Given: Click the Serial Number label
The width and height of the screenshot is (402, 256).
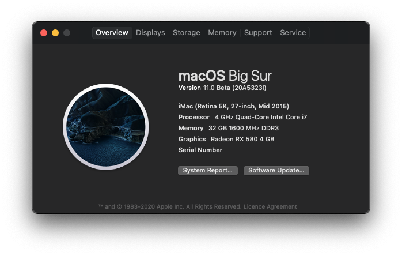Looking at the screenshot, I should [x=200, y=150].
